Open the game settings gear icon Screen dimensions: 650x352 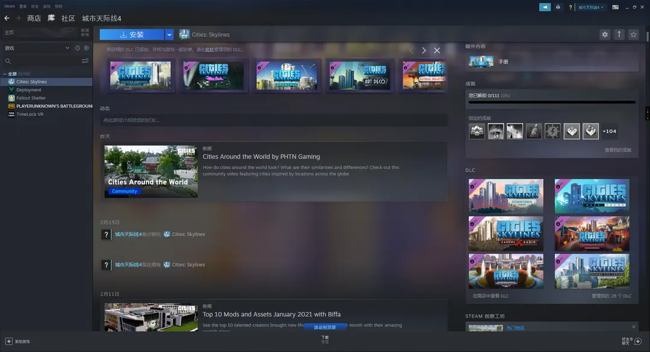coord(605,34)
